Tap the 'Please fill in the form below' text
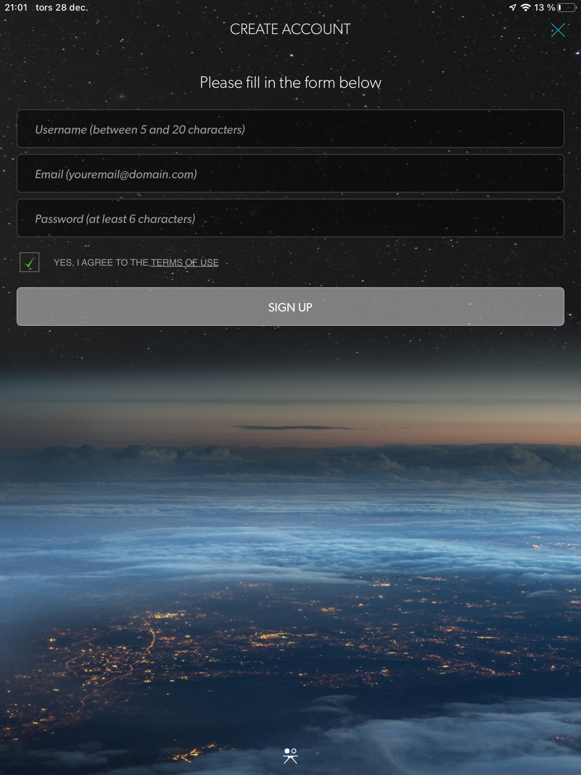This screenshot has width=581, height=775. pos(290,83)
